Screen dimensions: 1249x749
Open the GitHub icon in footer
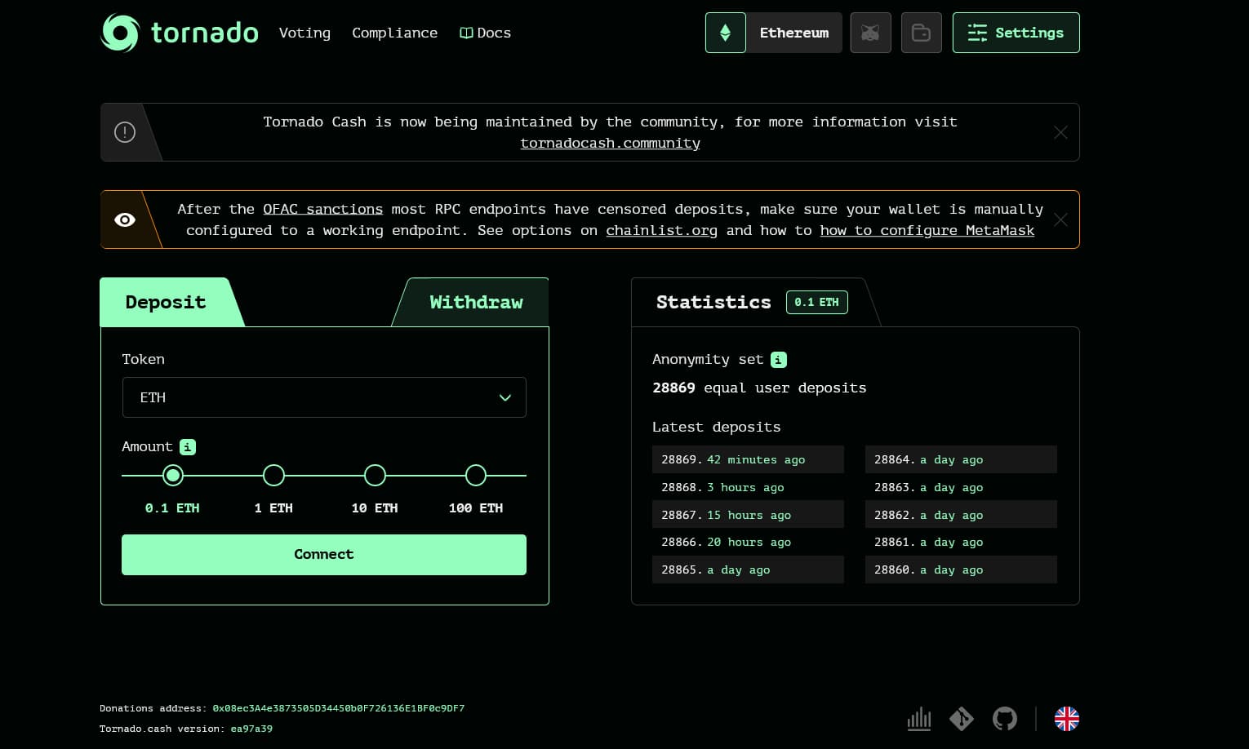point(1005,719)
